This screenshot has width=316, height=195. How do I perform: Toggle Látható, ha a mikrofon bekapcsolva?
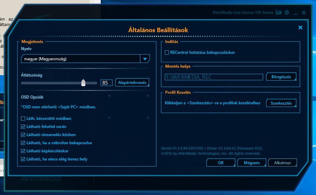click(23, 143)
